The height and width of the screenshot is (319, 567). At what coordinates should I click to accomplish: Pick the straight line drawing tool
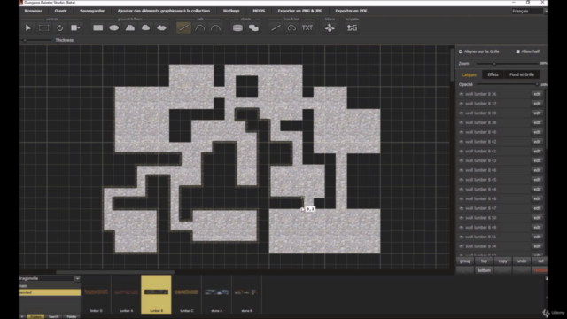276,27
